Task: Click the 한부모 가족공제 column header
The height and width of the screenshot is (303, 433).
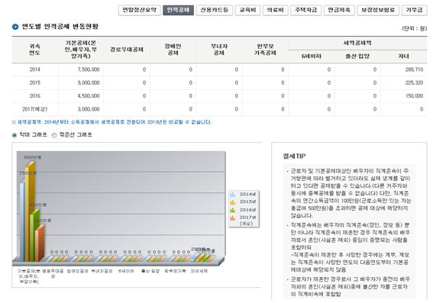Action: tap(266, 50)
